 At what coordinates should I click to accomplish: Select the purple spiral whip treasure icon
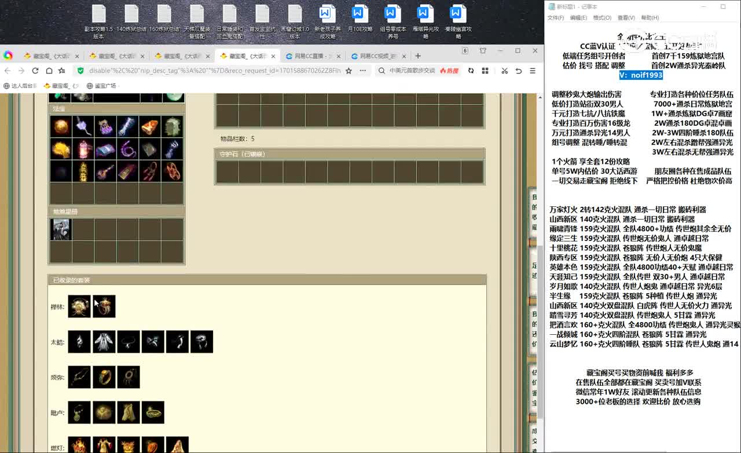point(127,149)
